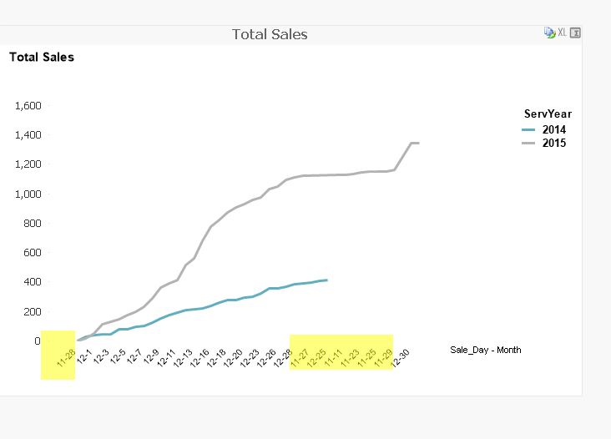This screenshot has width=611, height=439.
Task: Send chart to Excel via XL icon
Action: pos(562,33)
